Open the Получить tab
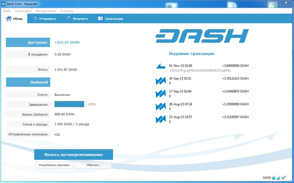Image resolution: width=294 pixels, height=183 pixels. tap(77, 18)
